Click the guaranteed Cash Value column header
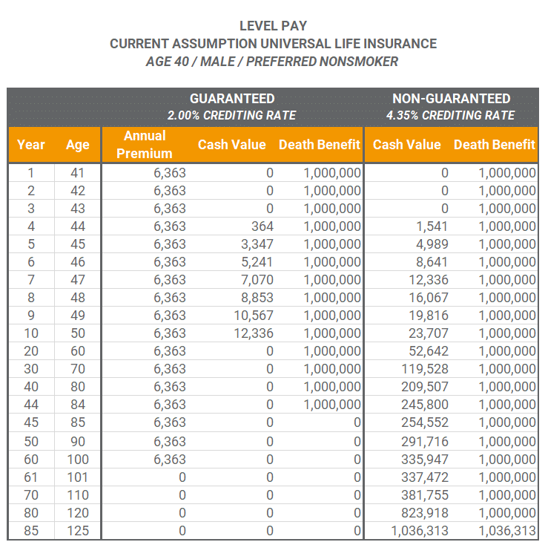This screenshot has height=542, width=545. coord(232,145)
